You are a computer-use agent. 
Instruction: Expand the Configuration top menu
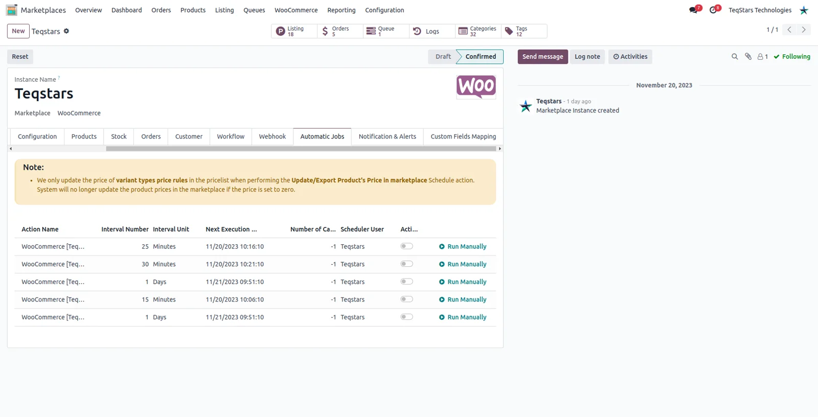(x=384, y=10)
